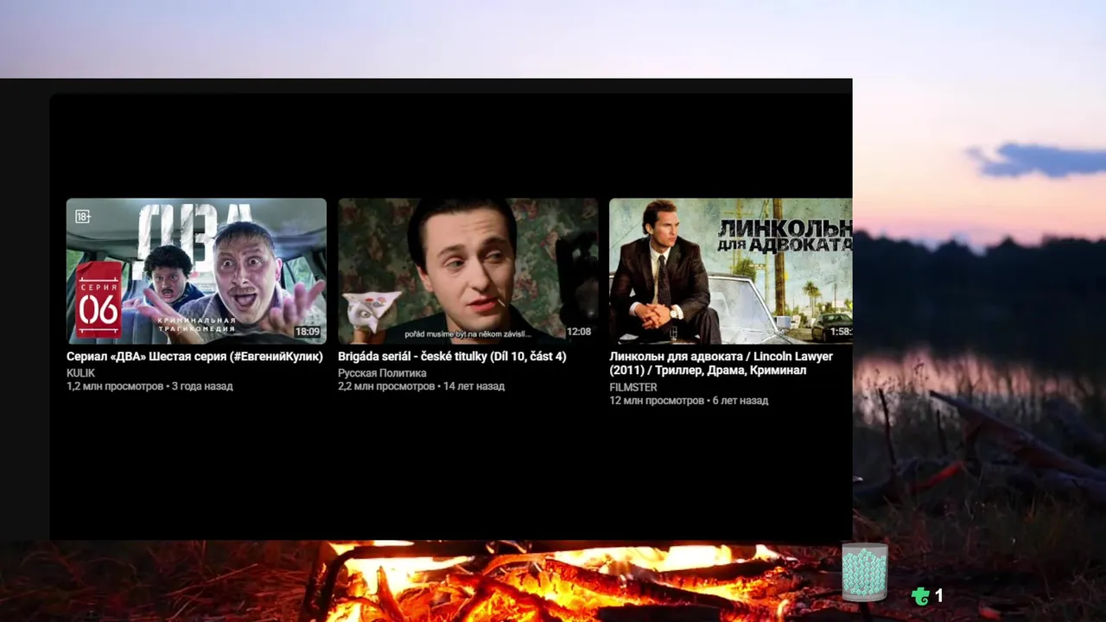
Task: Click title Сериал «ДВА» Шестая серия
Action: [x=194, y=356]
